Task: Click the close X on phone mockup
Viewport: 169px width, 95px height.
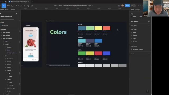Action: click(x=37, y=30)
